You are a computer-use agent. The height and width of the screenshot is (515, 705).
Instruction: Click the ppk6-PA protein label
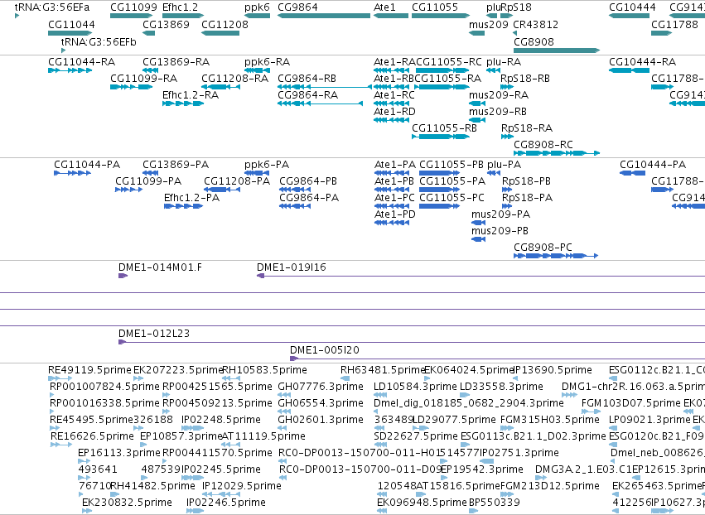point(267,165)
